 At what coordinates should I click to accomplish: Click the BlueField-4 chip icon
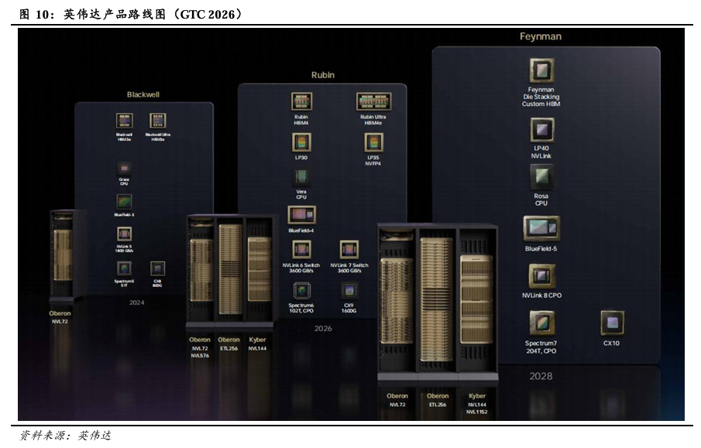coord(301,215)
